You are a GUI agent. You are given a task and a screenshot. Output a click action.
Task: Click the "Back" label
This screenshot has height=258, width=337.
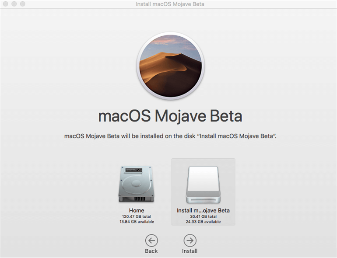point(151,251)
